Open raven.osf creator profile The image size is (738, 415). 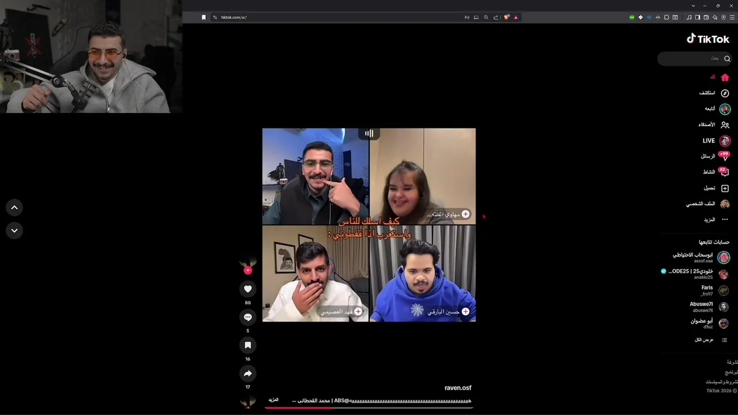pos(458,388)
